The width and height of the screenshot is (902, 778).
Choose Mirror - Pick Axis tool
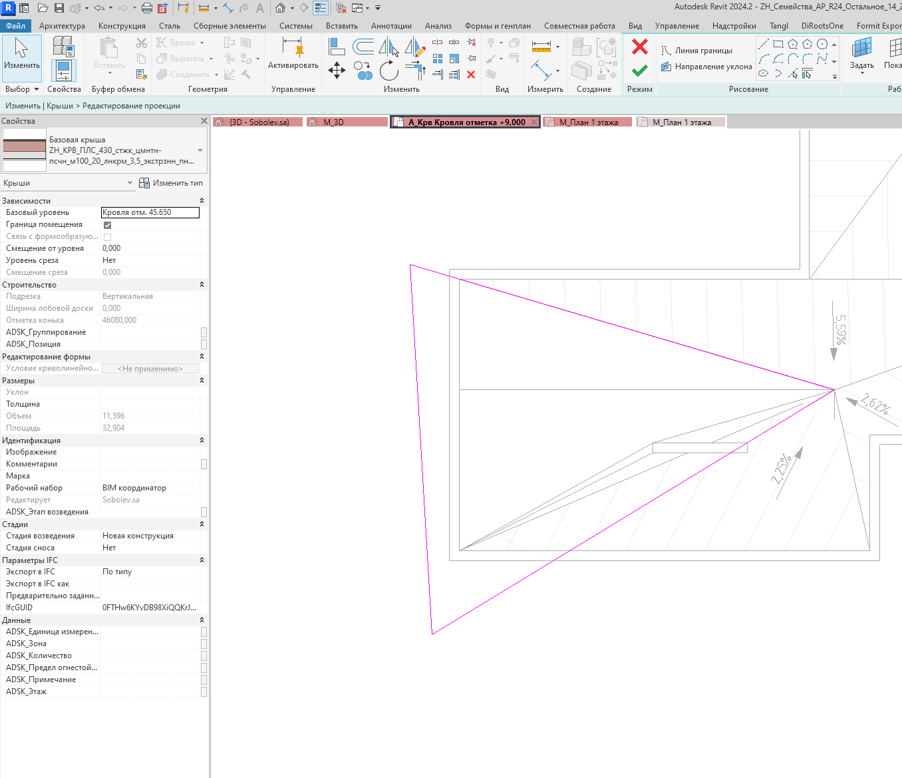click(x=389, y=47)
